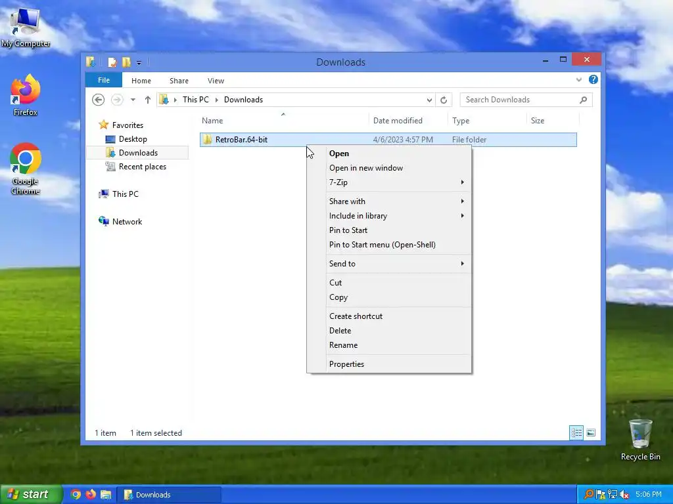Select This PC in navigation pane
This screenshot has height=504, width=673.
(x=126, y=194)
